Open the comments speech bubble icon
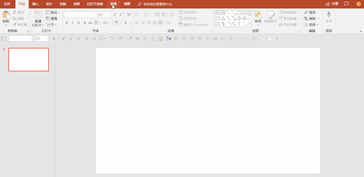 pos(346,4)
